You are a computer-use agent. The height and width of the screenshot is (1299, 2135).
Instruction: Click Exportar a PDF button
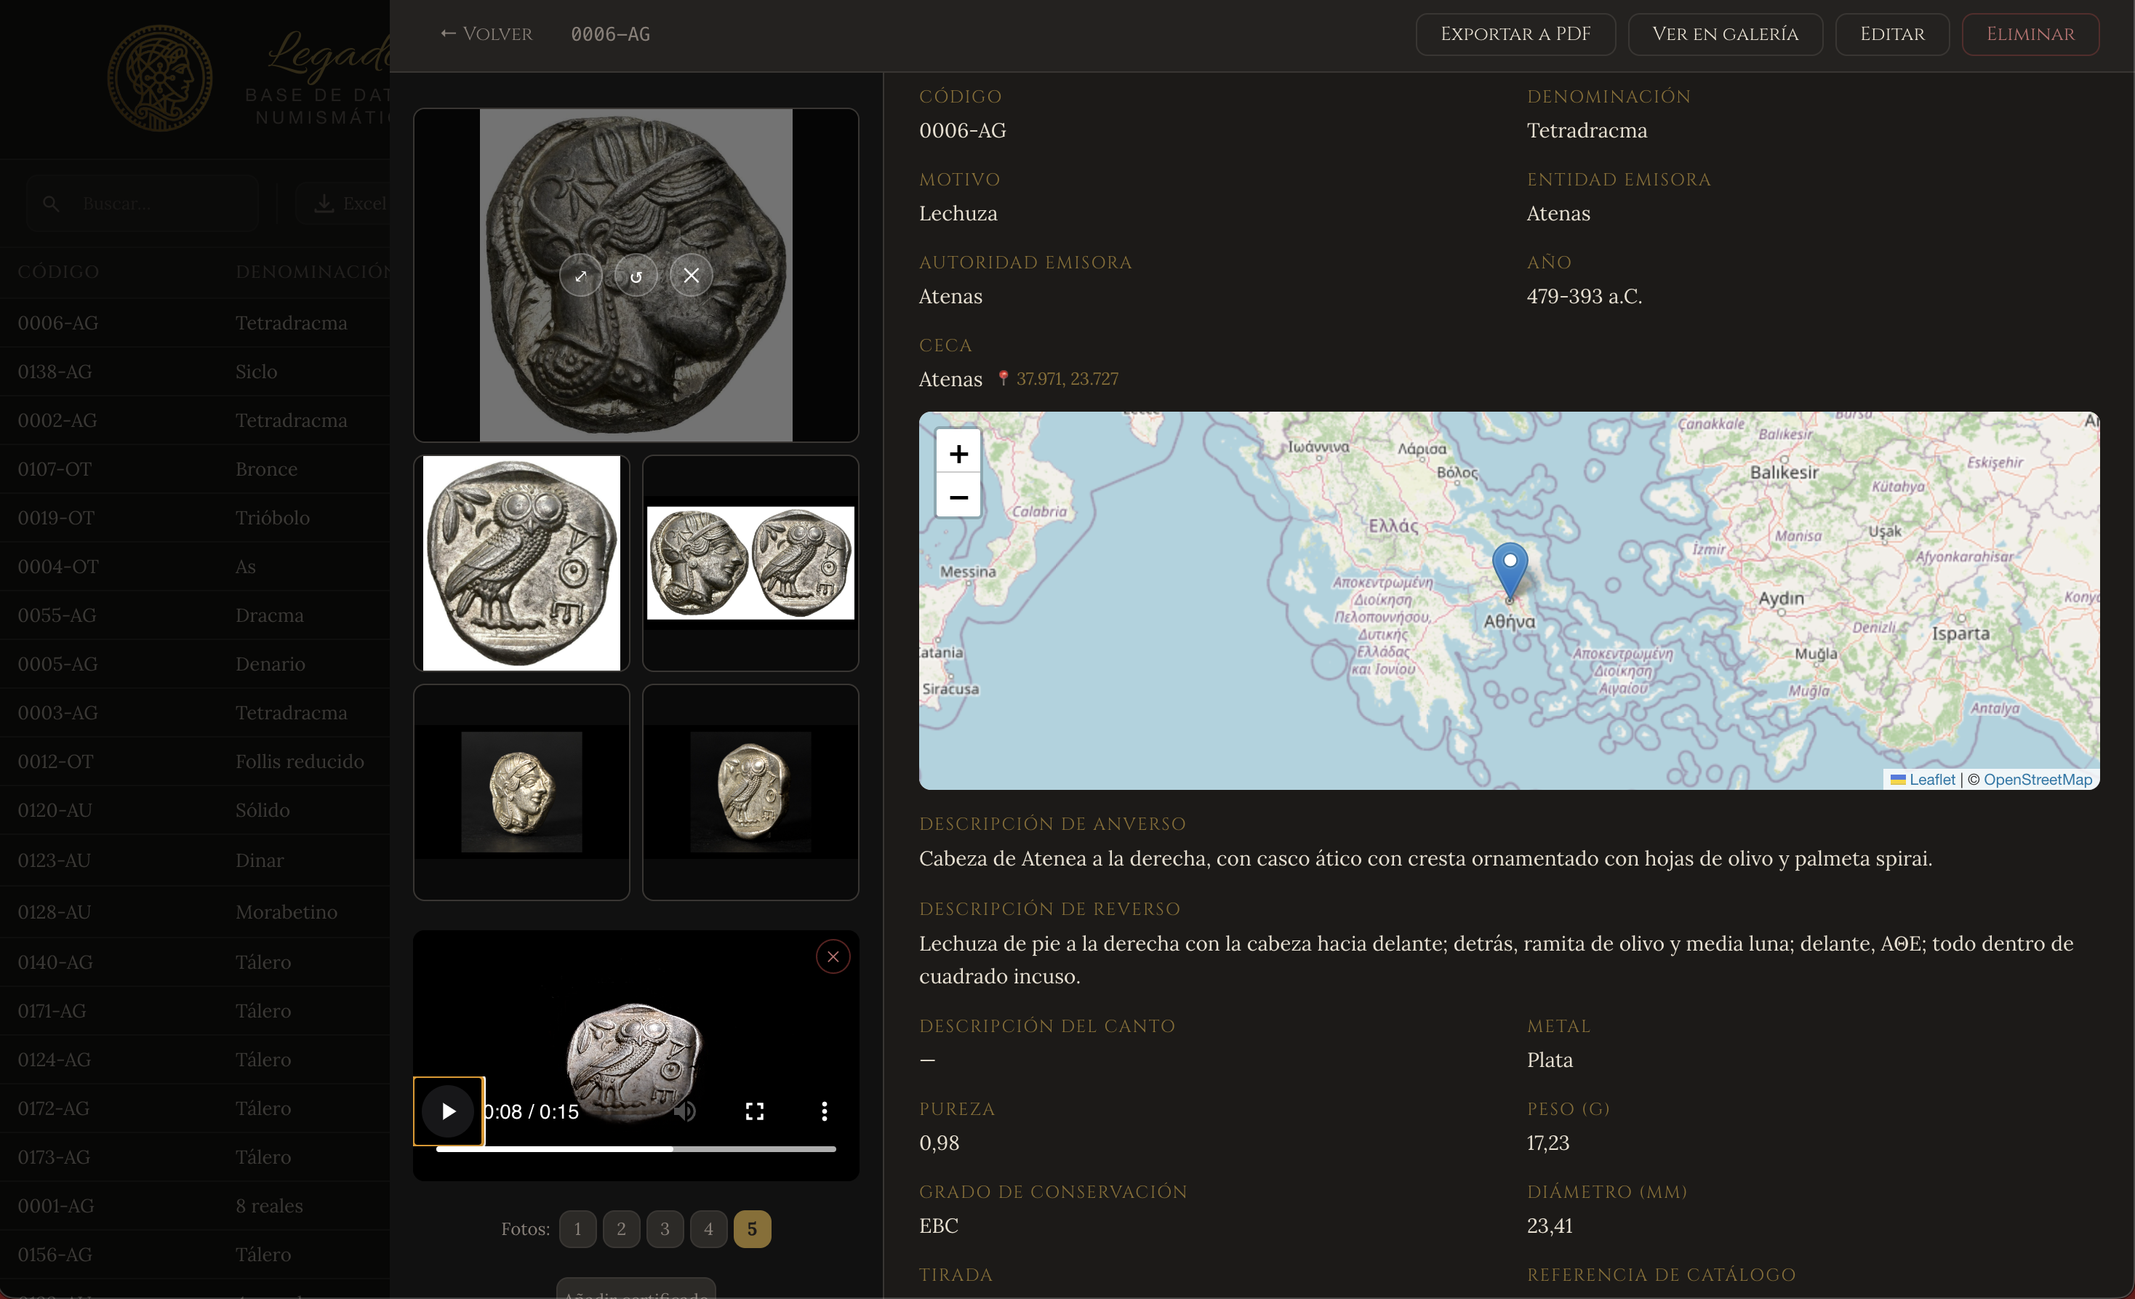tap(1515, 33)
